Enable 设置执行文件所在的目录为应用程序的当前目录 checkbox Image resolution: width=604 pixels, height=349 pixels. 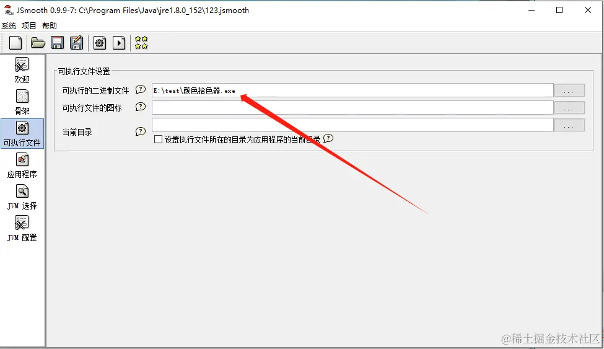click(159, 139)
